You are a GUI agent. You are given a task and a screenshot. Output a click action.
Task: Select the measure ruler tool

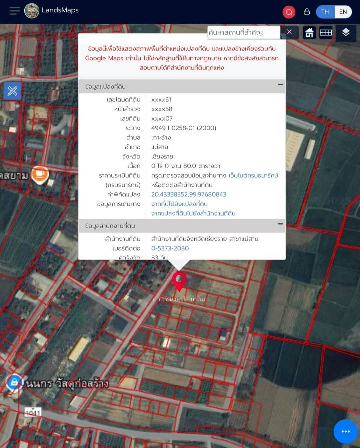tap(12, 91)
